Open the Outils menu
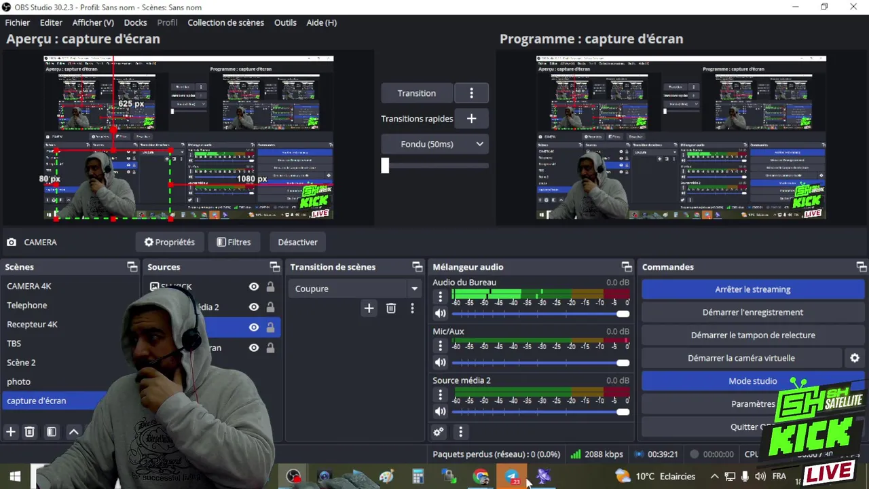The width and height of the screenshot is (869, 489). click(285, 22)
